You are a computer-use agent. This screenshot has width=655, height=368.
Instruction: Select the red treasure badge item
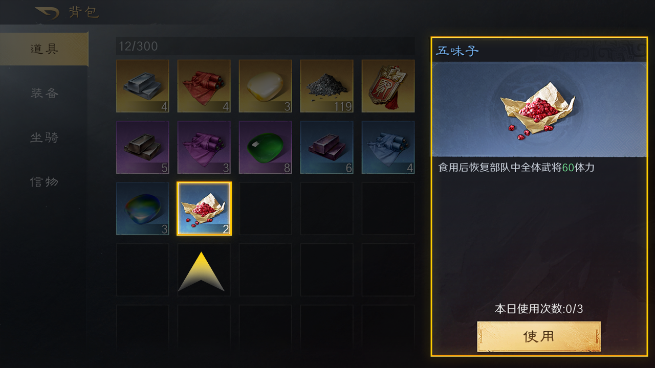click(x=388, y=86)
